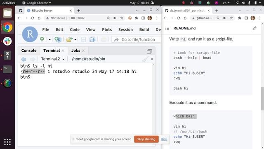
Task: Open Slack from the dock
Action: click(7, 41)
